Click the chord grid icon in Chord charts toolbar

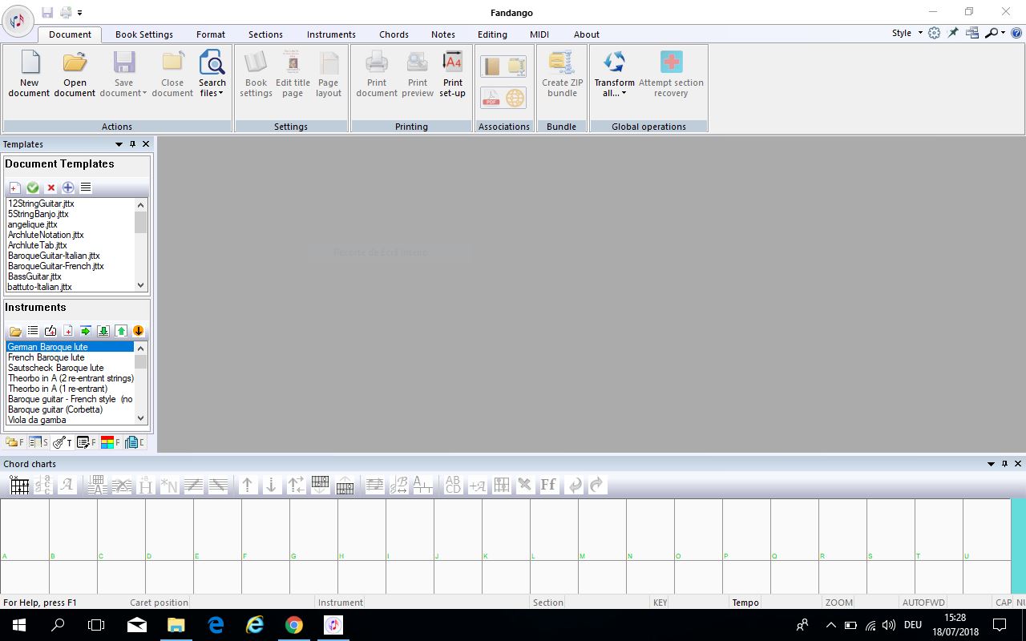click(20, 485)
